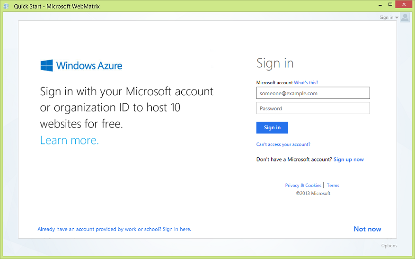Open the Terms link

point(333,186)
